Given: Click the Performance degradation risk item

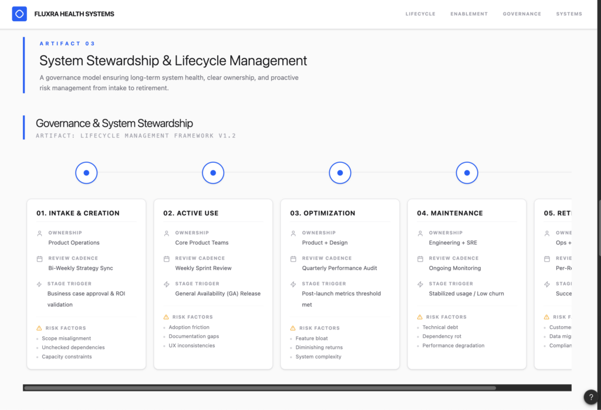Looking at the screenshot, I should [454, 346].
